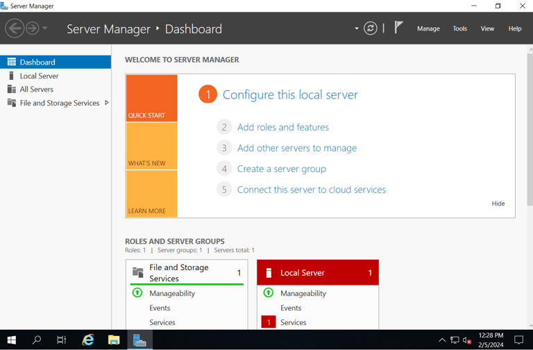Open the Action Center notifications icon
The width and height of the screenshot is (533, 350).
point(518,340)
